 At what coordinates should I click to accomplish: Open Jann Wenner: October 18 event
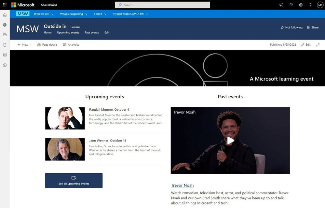(x=108, y=141)
